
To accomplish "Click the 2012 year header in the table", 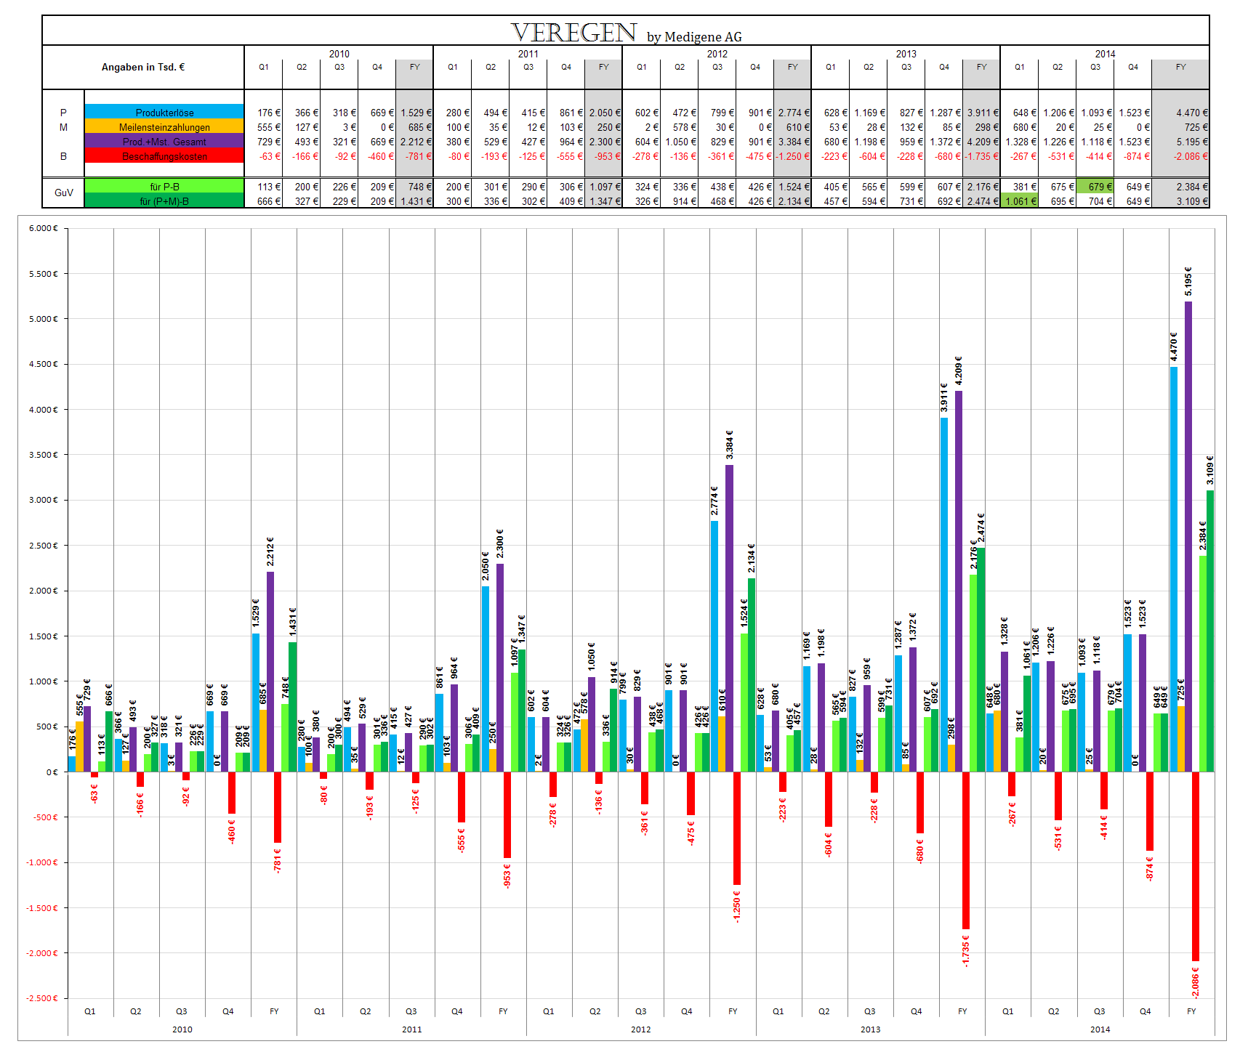I will click(717, 54).
